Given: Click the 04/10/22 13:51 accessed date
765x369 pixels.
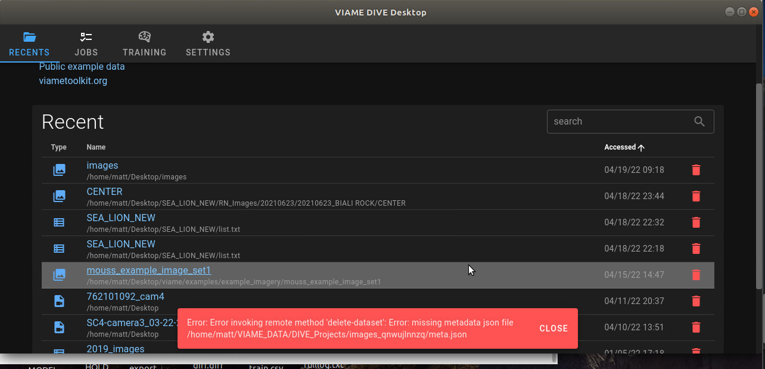Looking at the screenshot, I should click(x=634, y=327).
